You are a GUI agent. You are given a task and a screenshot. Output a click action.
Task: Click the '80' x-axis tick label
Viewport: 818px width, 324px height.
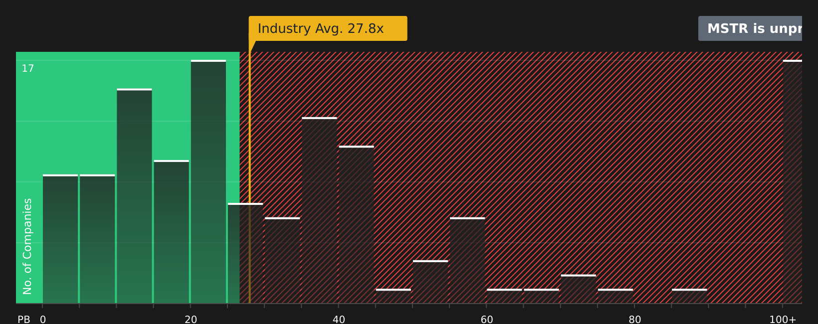pos(635,320)
